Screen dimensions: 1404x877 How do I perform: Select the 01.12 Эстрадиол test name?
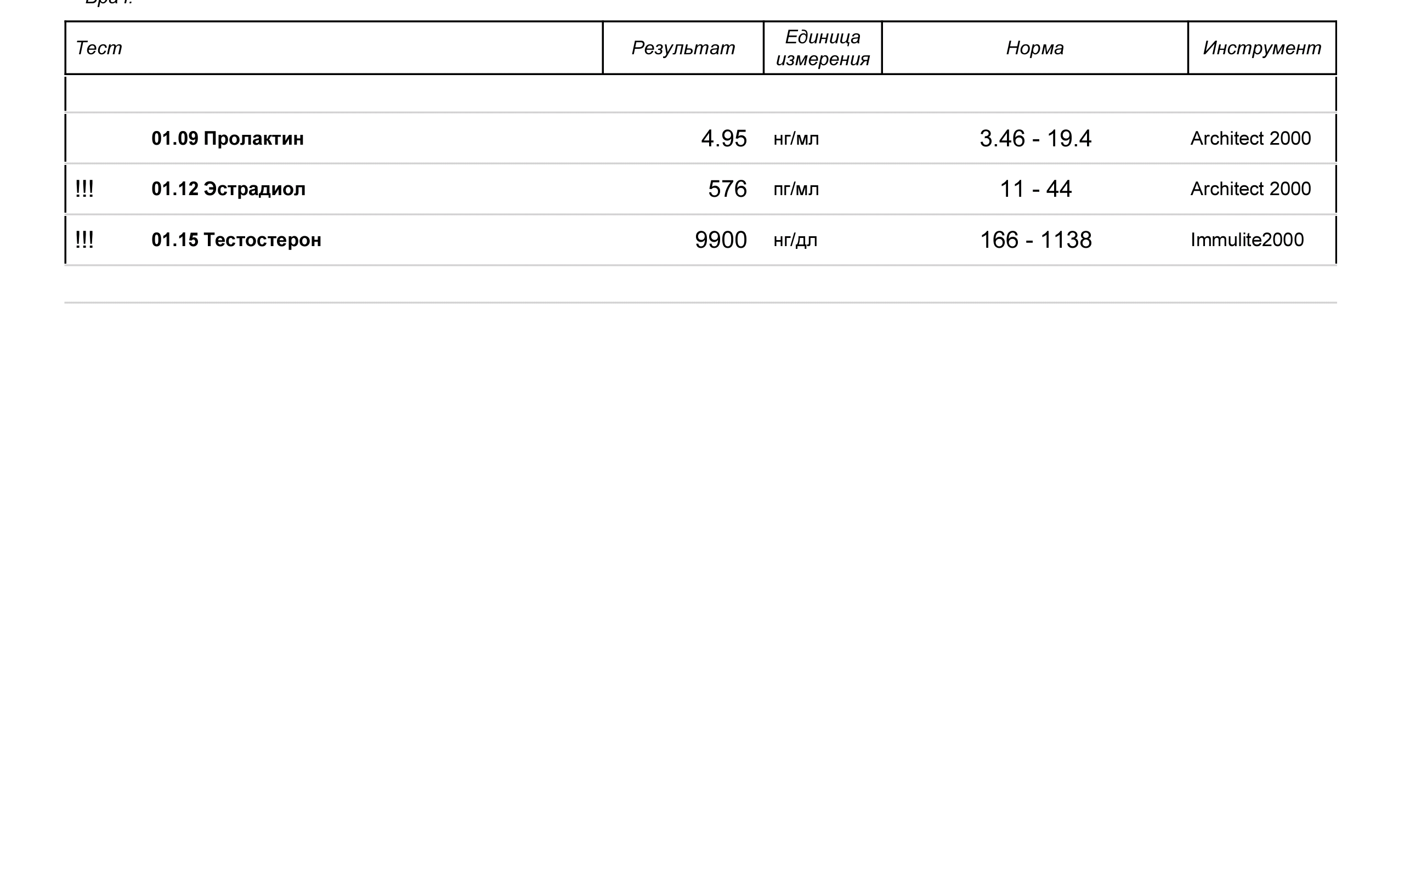[228, 189]
